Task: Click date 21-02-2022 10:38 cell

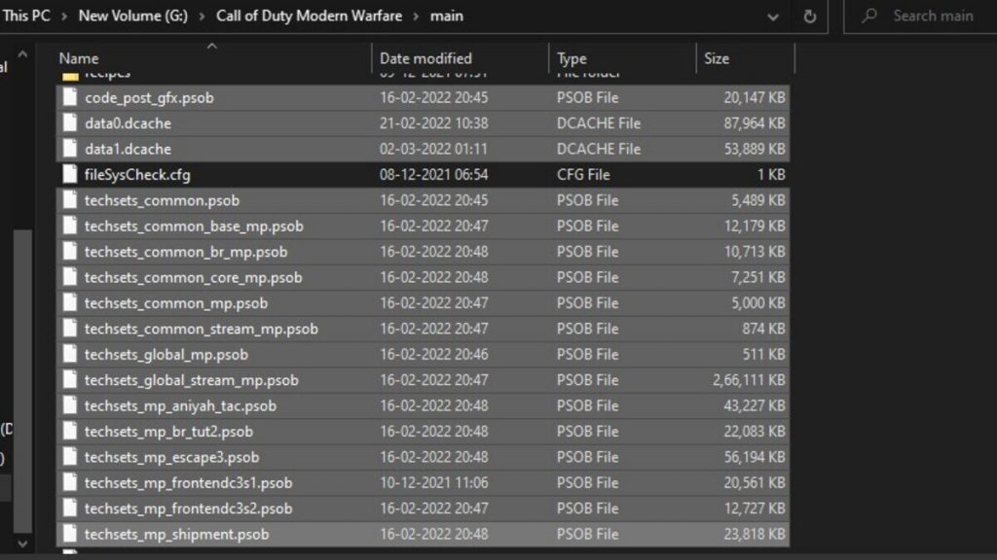Action: (433, 123)
